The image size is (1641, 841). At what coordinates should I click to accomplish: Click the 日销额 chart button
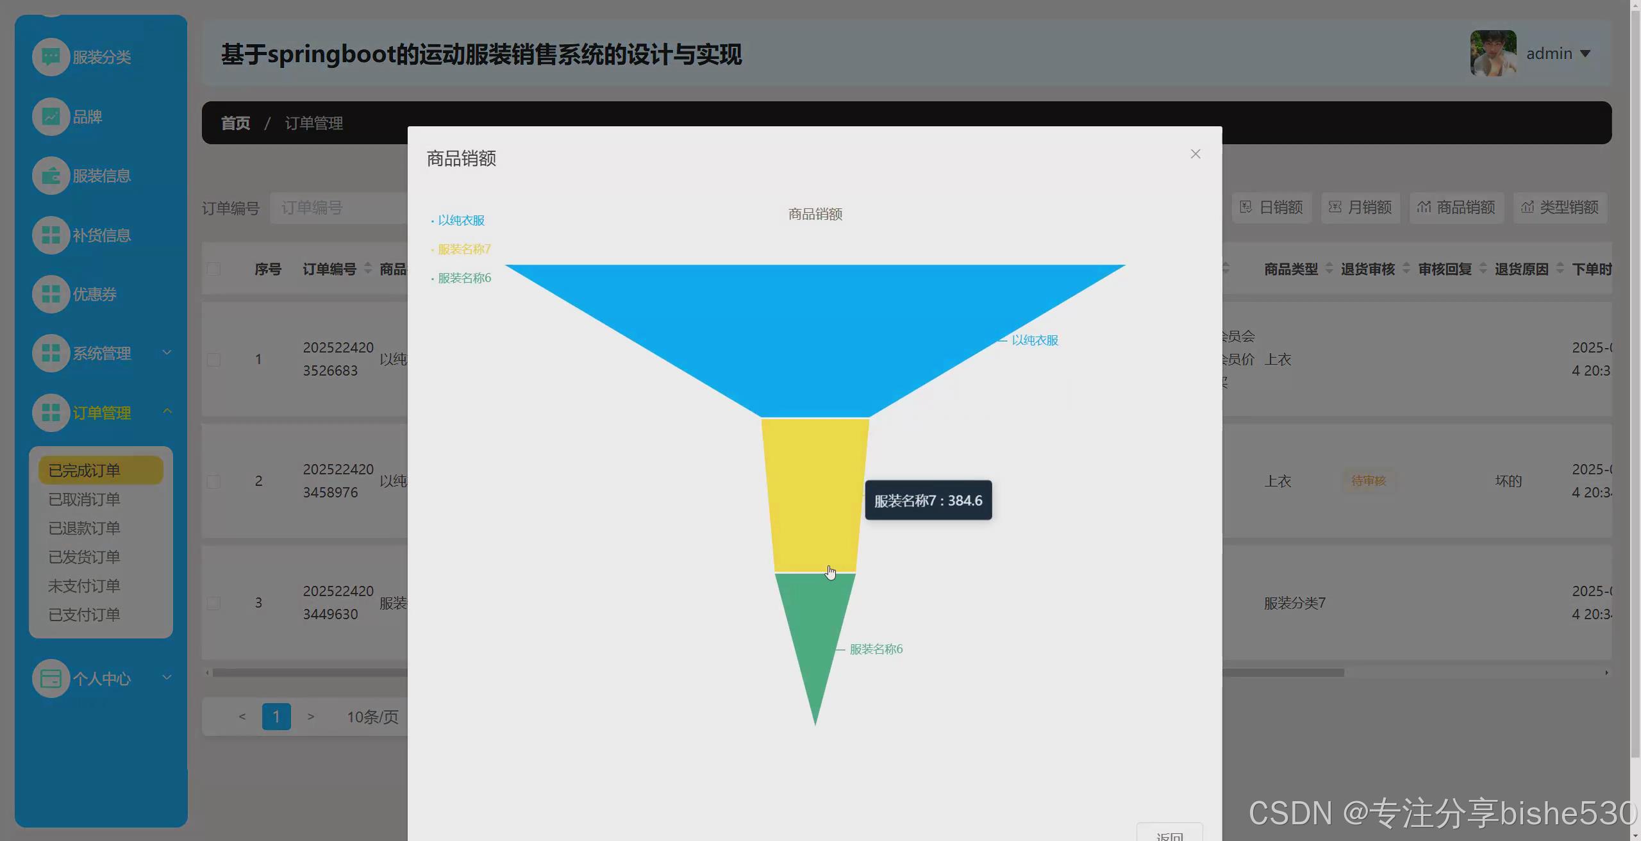coord(1272,207)
